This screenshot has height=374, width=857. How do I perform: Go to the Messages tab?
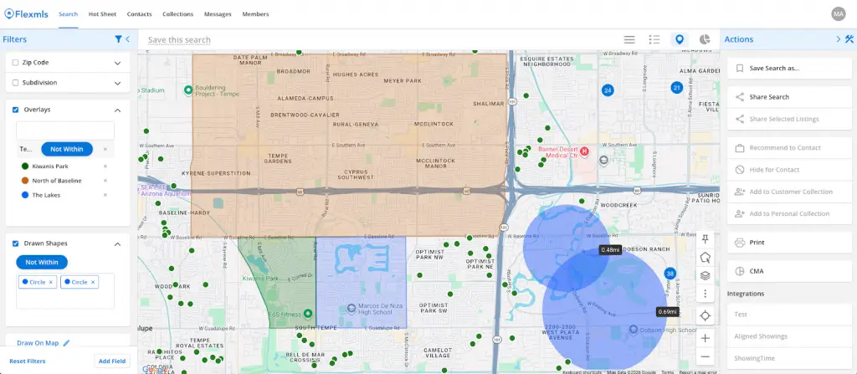[x=218, y=14]
